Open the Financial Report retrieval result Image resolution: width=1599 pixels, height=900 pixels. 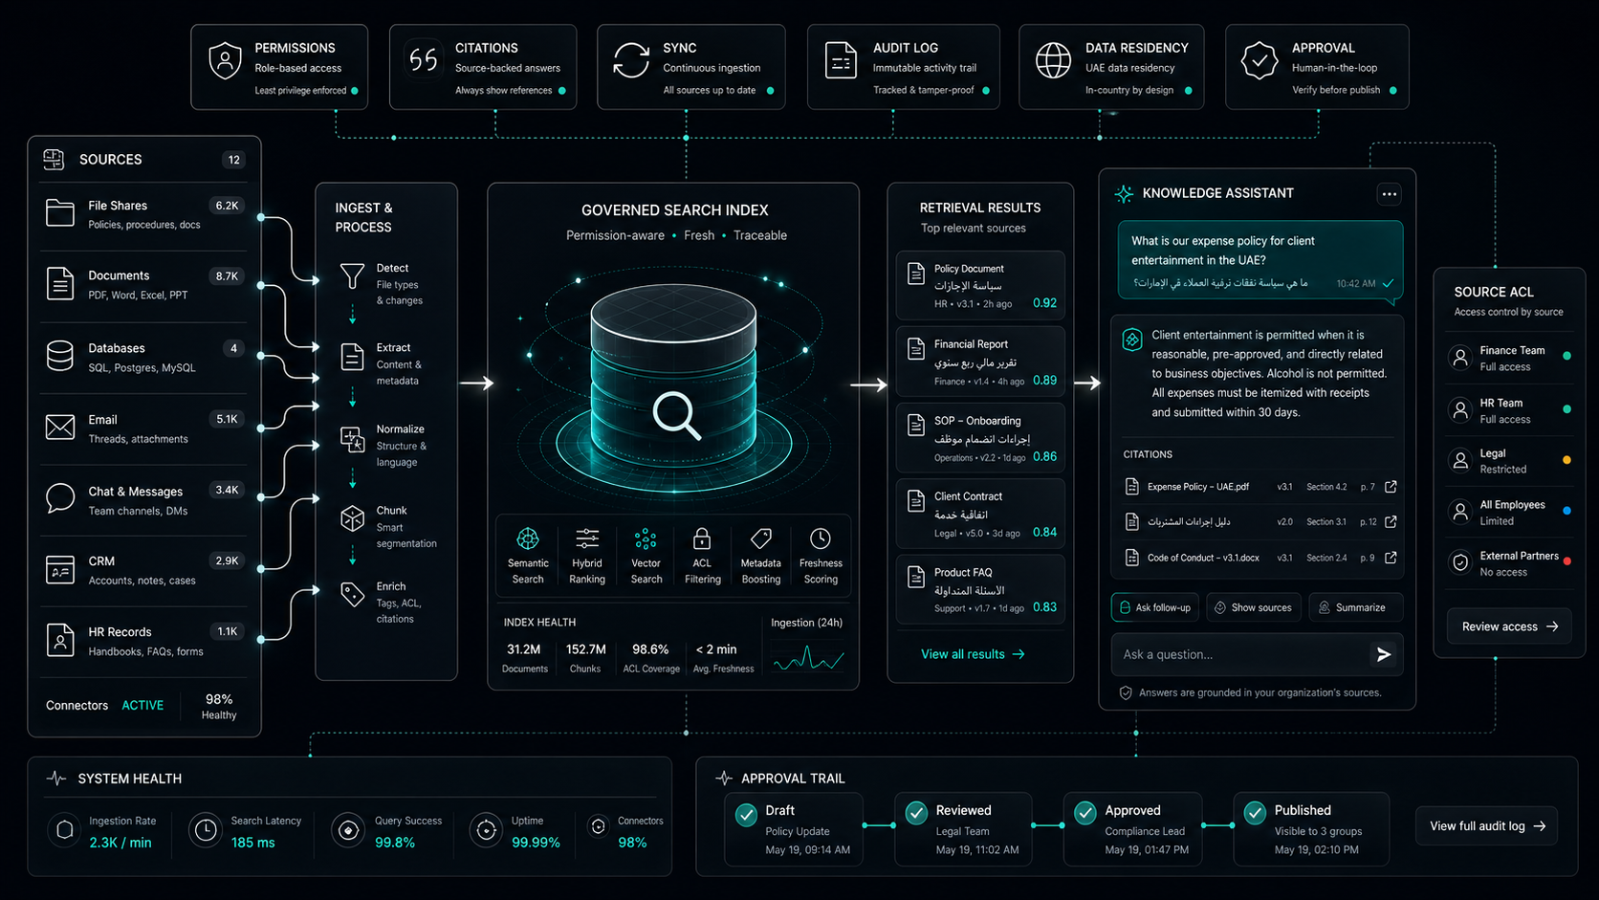[980, 362]
